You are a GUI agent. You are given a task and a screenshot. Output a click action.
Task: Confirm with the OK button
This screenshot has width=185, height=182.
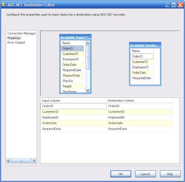pos(121,174)
